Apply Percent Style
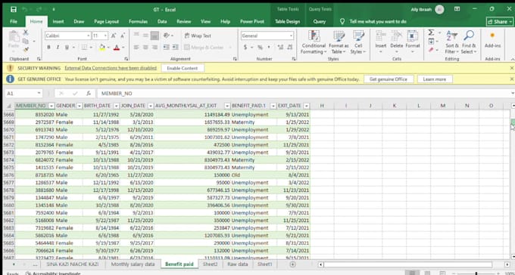The image size is (515, 275). click(260, 47)
